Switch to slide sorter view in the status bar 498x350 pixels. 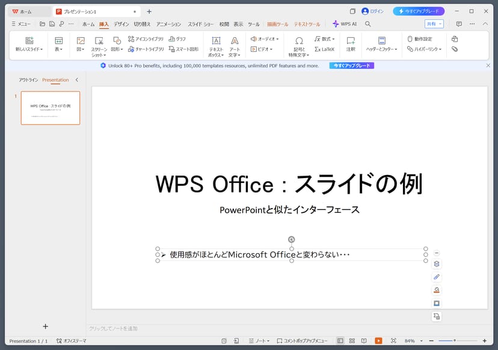[x=352, y=341]
